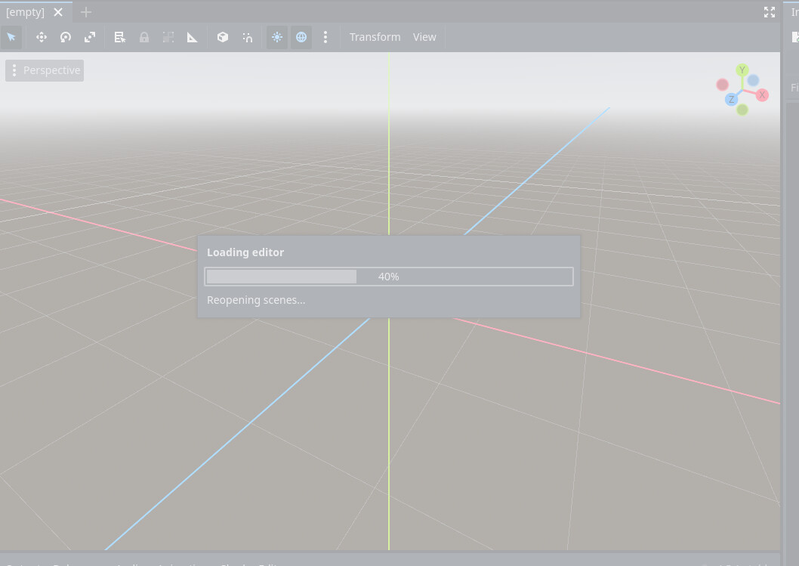Viewport: 799px width, 566px height.
Task: Click the Loading editor progress bar
Action: coord(388,277)
